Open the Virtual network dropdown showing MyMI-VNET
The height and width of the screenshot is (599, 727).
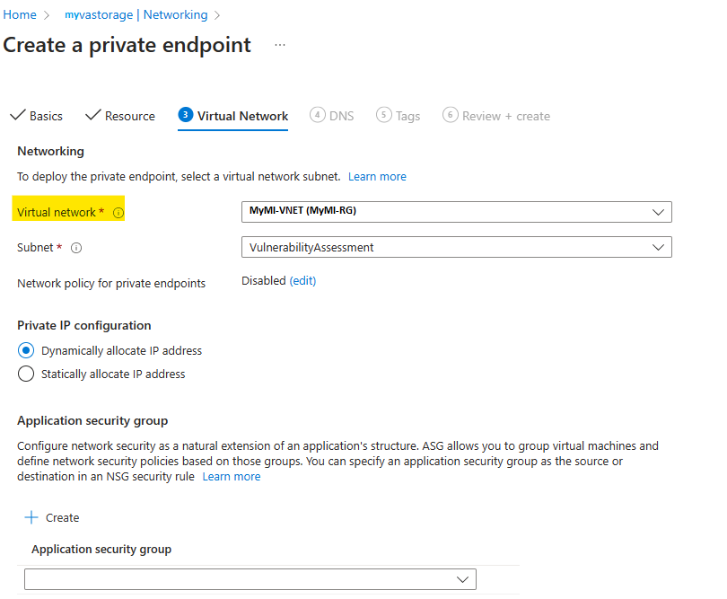(x=456, y=212)
